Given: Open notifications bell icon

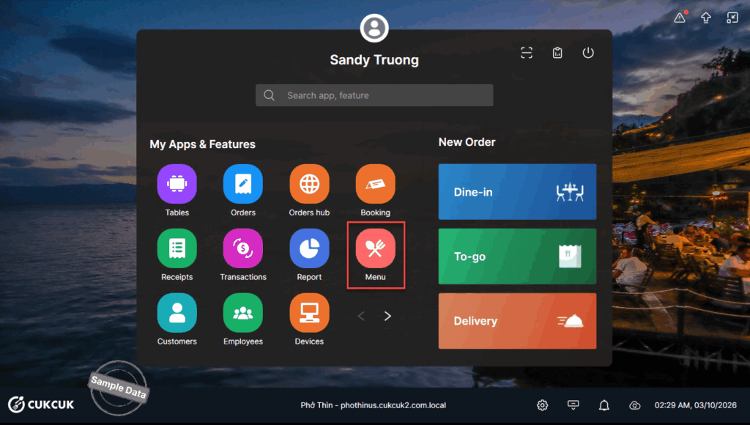Looking at the screenshot, I should point(604,405).
